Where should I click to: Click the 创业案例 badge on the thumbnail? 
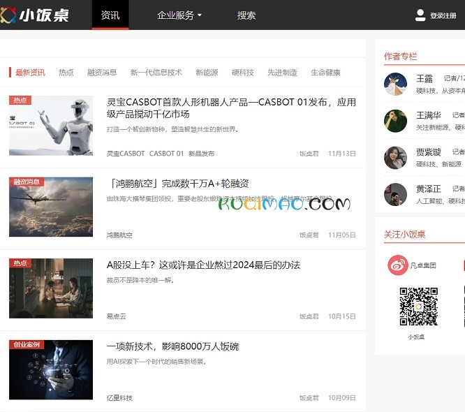[27, 344]
